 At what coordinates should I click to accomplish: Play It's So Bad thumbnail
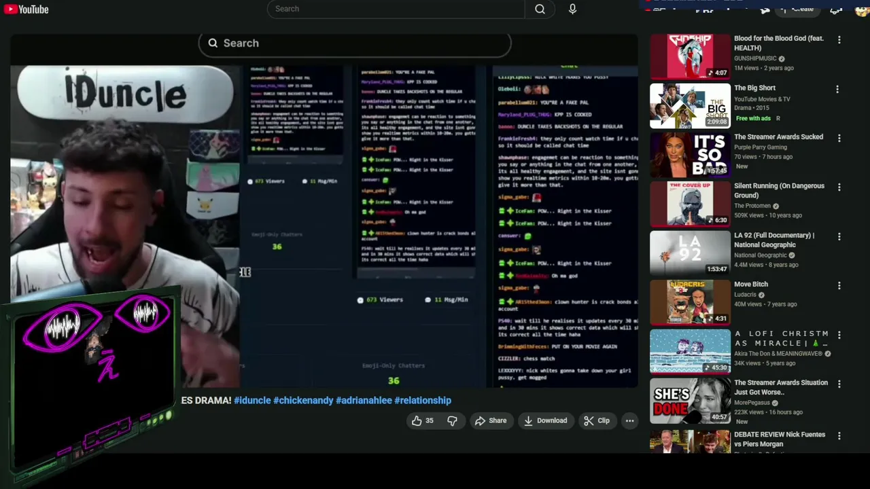coord(690,154)
